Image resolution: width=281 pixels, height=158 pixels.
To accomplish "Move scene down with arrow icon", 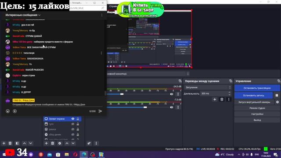I will click(31, 144).
